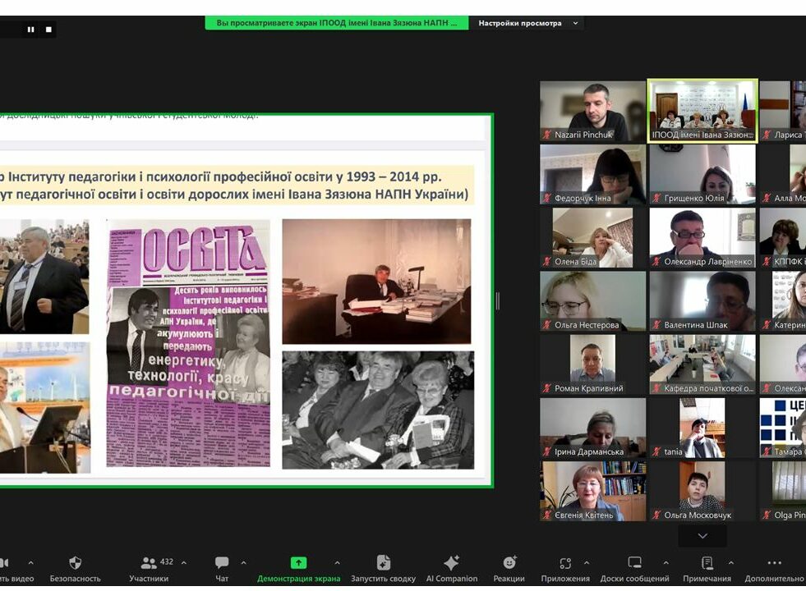The height and width of the screenshot is (591, 806).
Task: Start the meeting summary (Запустить сводку)
Action: tap(383, 563)
